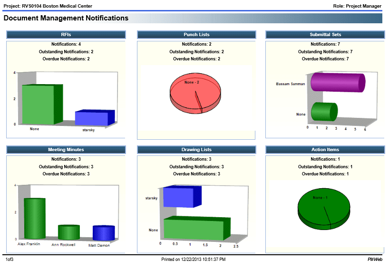
Task: Click the Submittal Sets panel header
Action: coord(325,35)
